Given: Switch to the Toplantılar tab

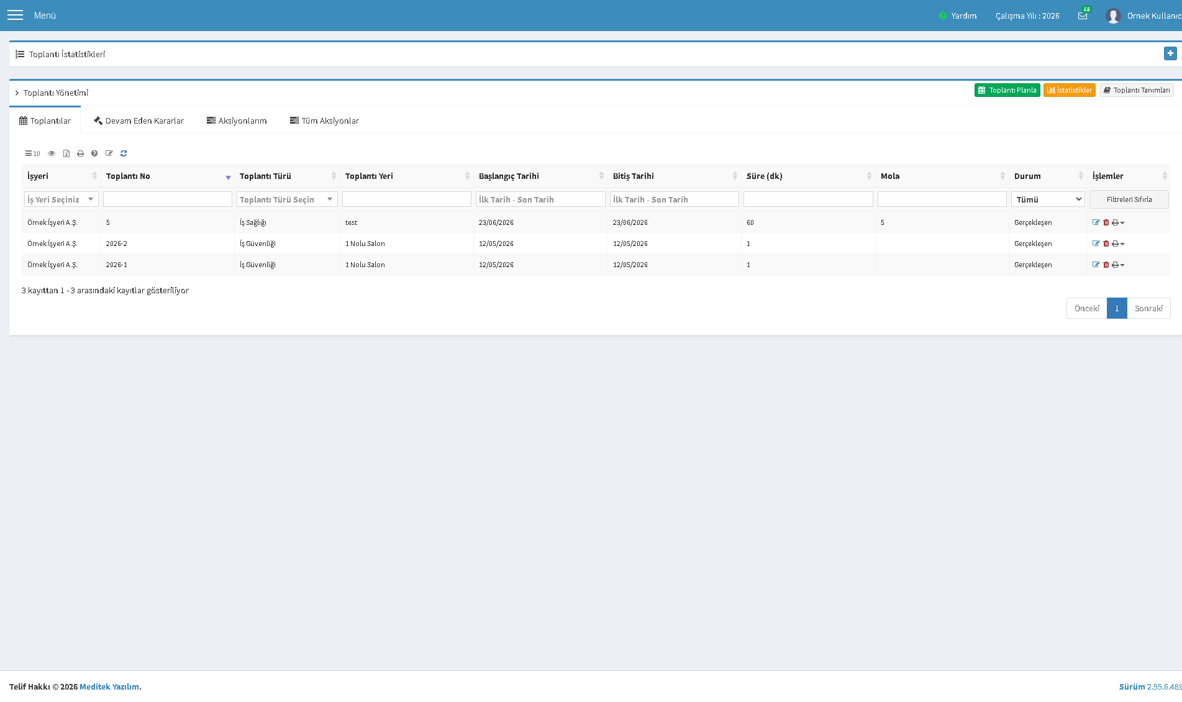Looking at the screenshot, I should click(x=45, y=121).
